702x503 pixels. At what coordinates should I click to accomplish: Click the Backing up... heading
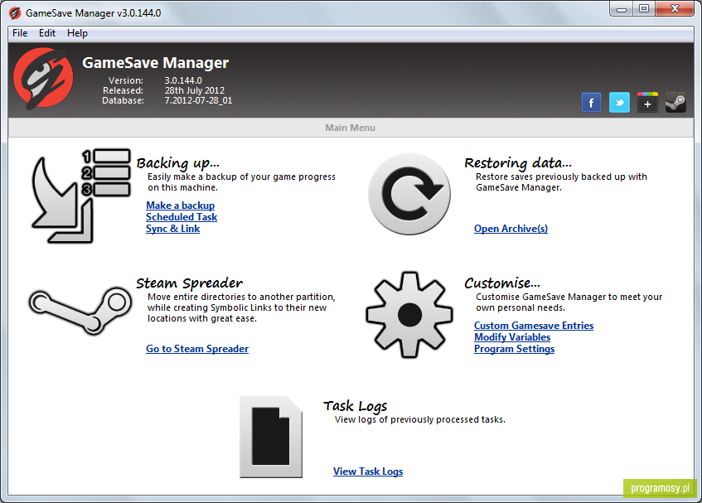[177, 163]
